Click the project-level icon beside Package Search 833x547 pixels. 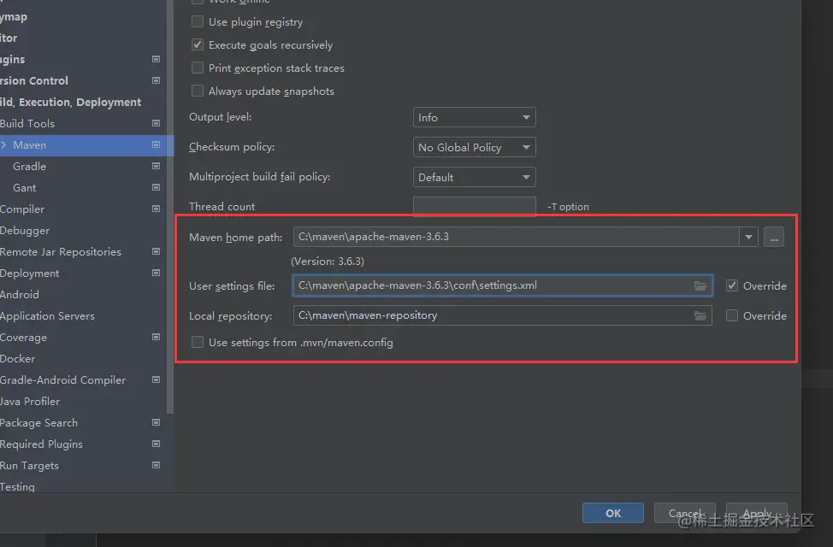click(x=157, y=422)
